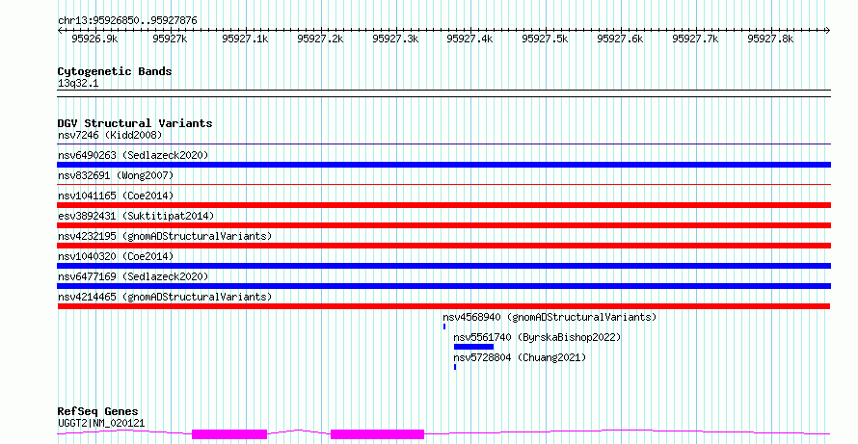Screen dimensions: 858x444
Task: Click the red bar under nsv1041165
Action: pos(443,205)
